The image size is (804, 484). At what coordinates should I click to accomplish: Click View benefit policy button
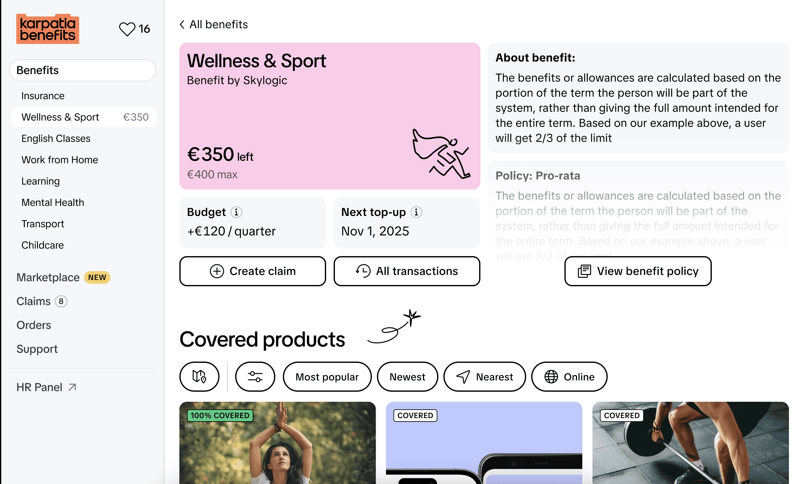pos(638,271)
